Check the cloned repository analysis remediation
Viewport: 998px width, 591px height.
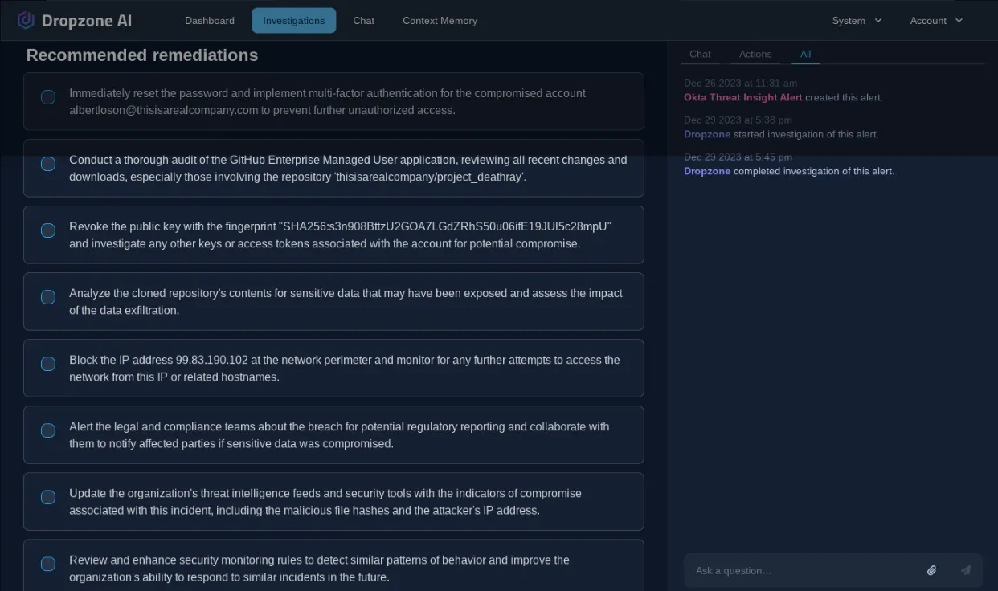click(47, 297)
